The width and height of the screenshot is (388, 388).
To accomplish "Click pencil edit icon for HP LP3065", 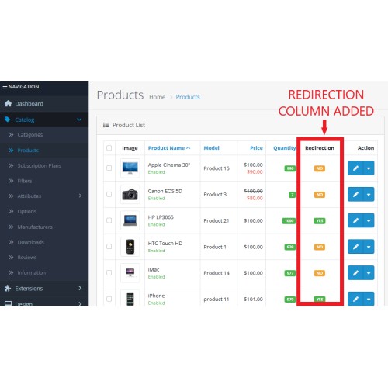I will click(x=355, y=220).
